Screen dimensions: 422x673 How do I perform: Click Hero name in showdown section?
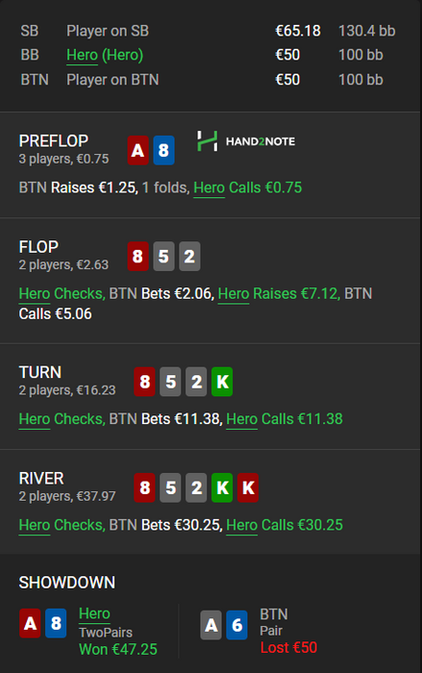click(94, 613)
